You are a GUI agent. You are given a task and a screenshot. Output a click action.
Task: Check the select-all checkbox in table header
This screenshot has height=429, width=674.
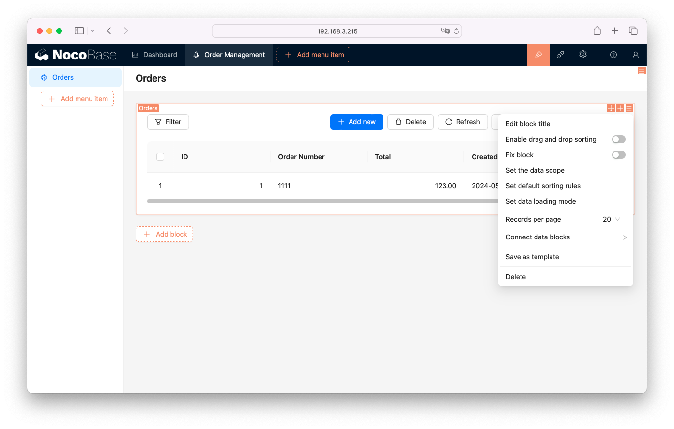click(160, 157)
